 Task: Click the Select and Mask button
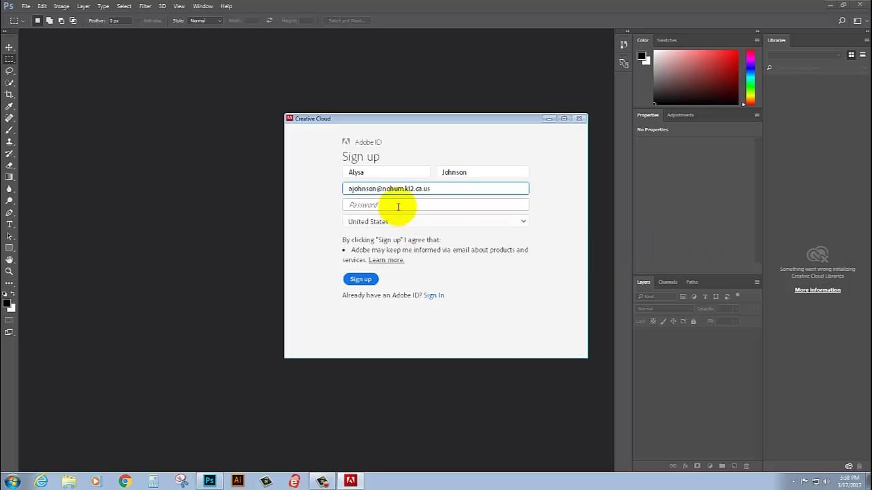(347, 20)
